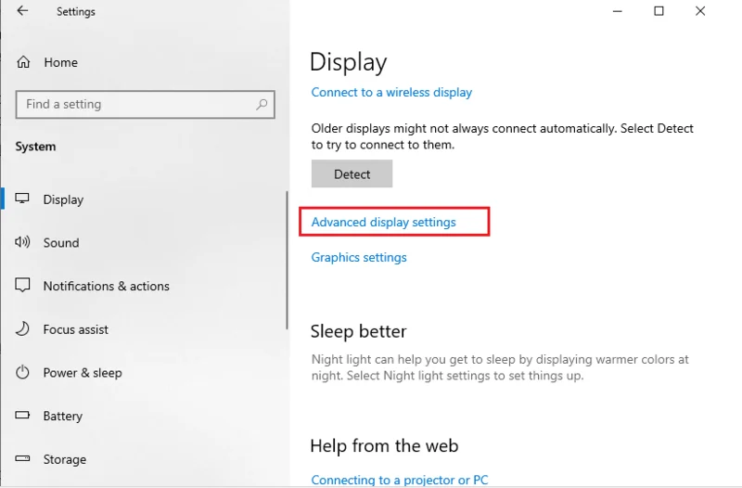The width and height of the screenshot is (742, 488).
Task: Select Power & sleep category
Action: point(83,373)
